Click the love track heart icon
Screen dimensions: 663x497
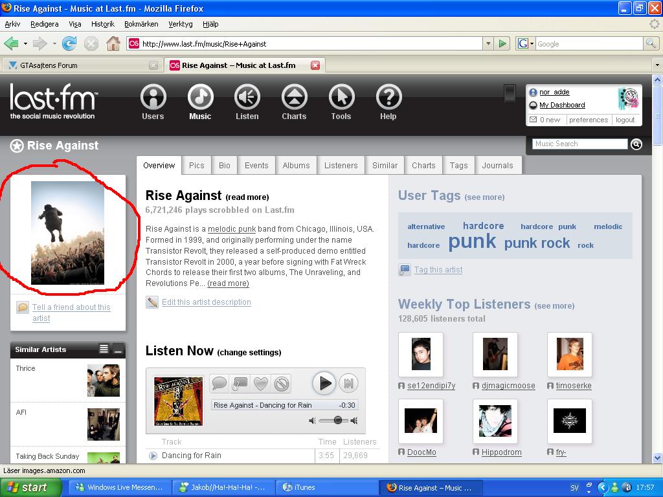pos(261,384)
